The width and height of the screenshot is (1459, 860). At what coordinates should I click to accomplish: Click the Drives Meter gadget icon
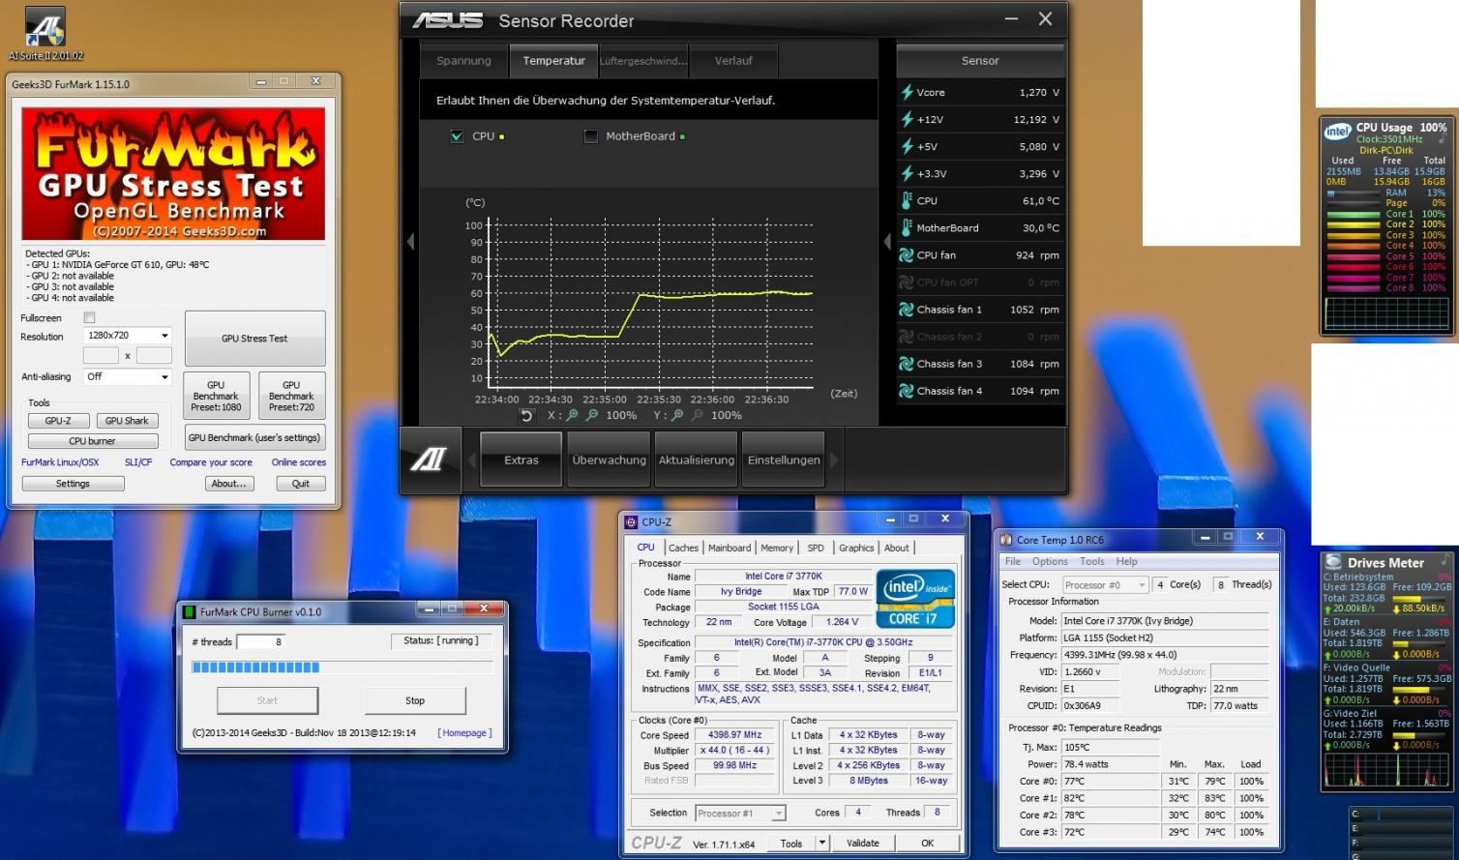[x=1333, y=562]
